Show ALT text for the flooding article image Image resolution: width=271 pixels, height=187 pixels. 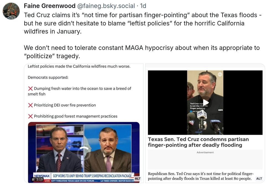(259, 178)
